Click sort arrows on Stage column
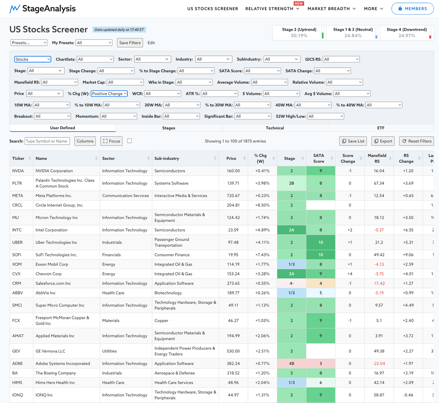 [303, 158]
